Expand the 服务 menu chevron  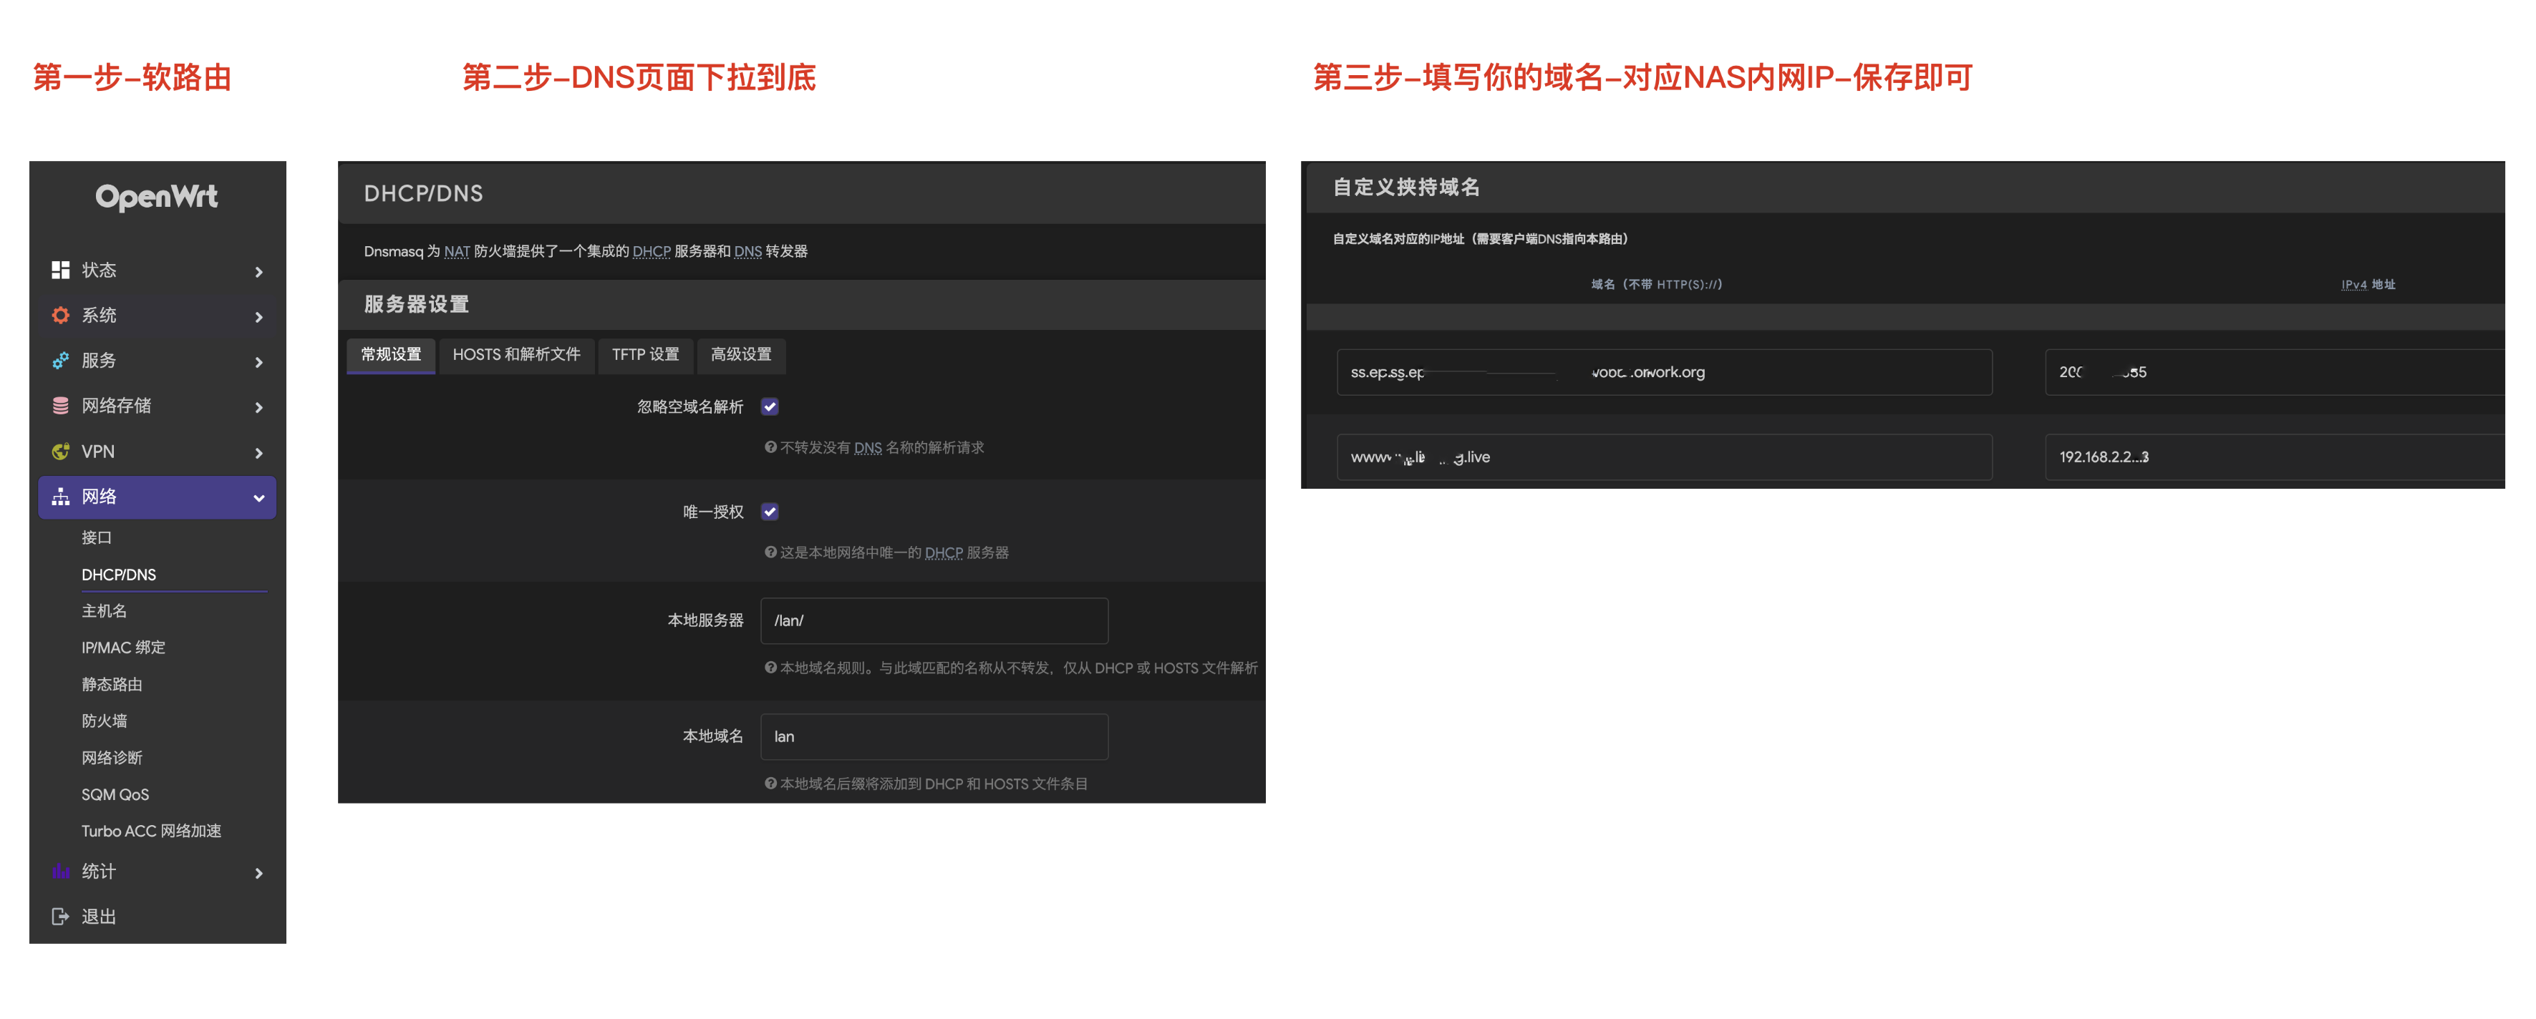pyautogui.click(x=259, y=362)
